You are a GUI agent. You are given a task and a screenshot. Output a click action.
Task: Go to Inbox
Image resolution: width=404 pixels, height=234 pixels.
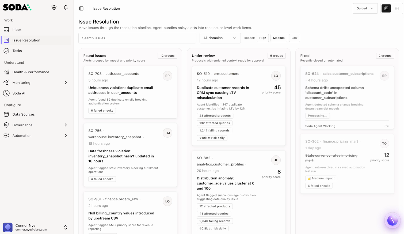(x=36, y=30)
